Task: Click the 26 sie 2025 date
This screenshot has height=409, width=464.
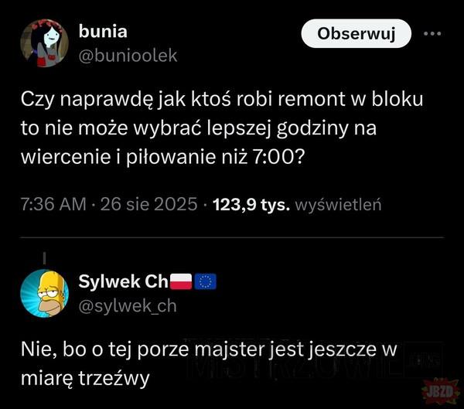Action: point(148,204)
